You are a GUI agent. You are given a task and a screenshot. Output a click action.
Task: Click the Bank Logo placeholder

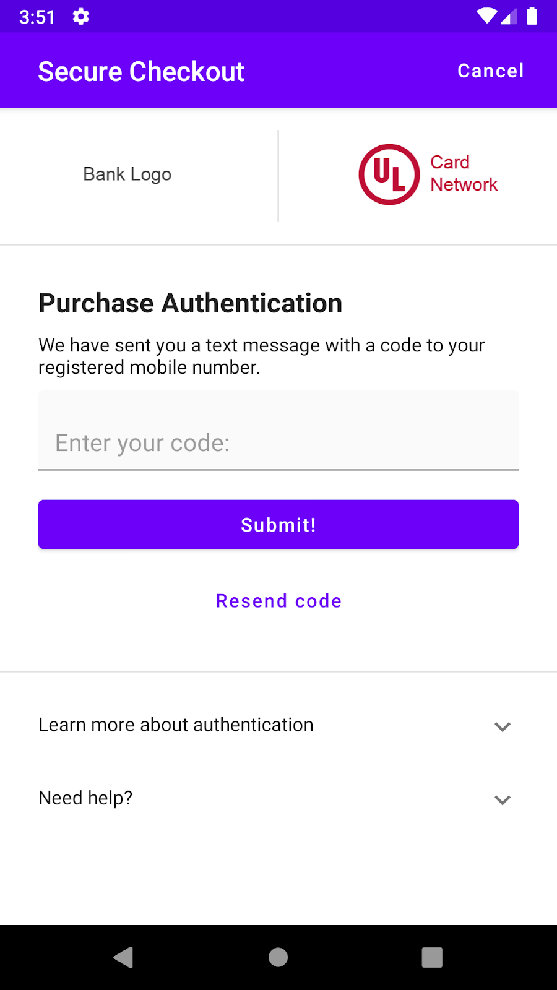[x=127, y=174]
